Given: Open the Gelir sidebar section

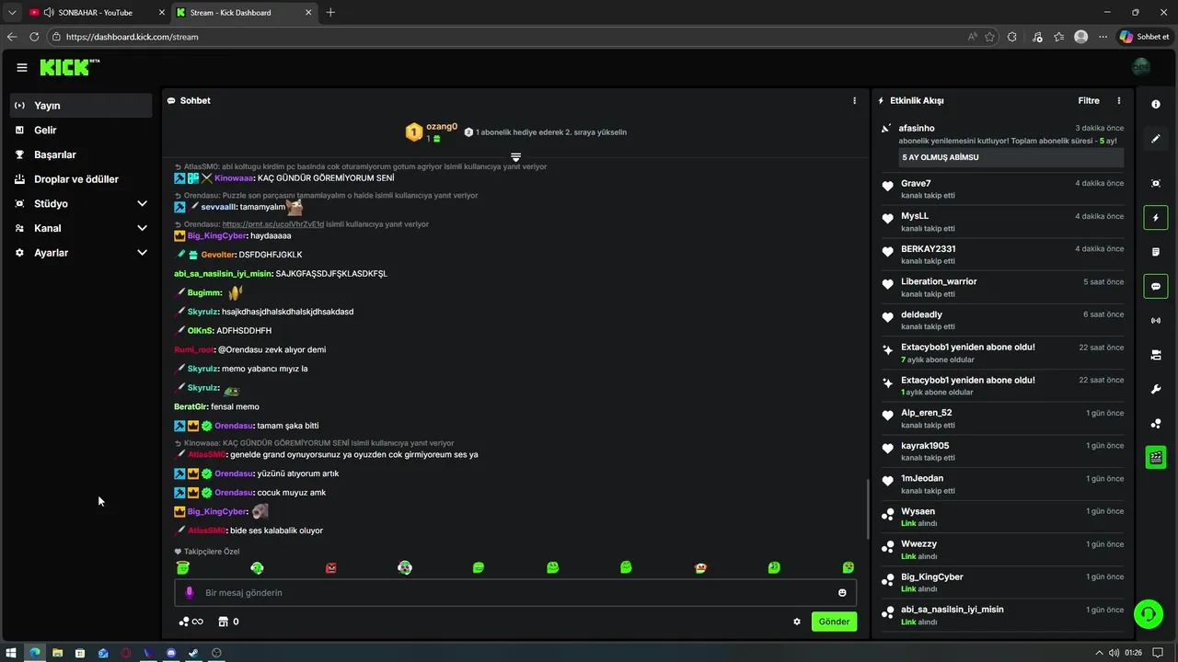Looking at the screenshot, I should [x=81, y=131].
